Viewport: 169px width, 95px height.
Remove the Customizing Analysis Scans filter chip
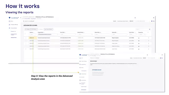pos(51,34)
